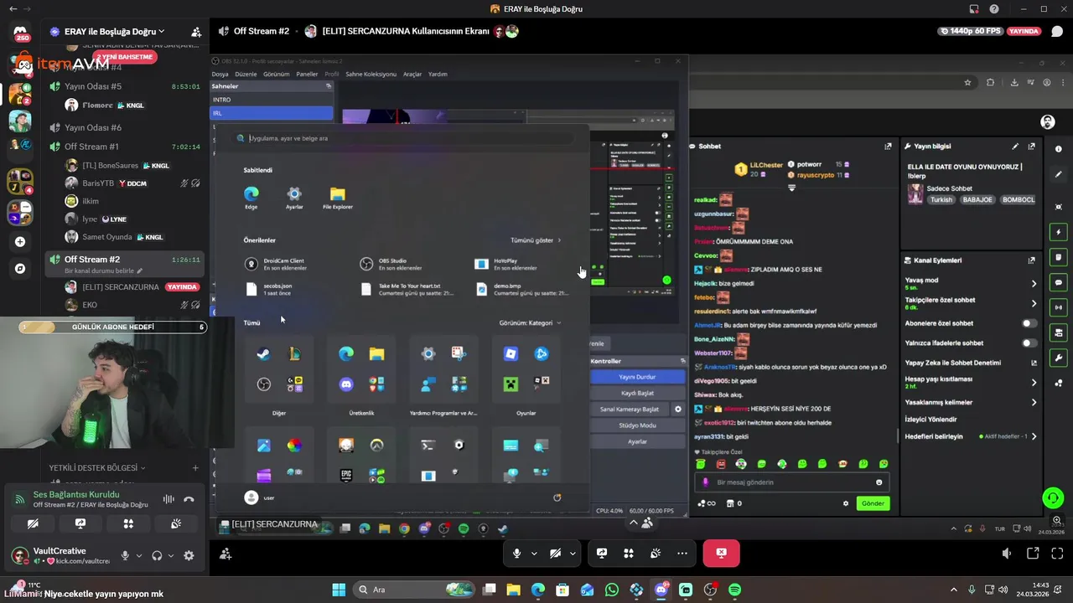Image resolution: width=1073 pixels, height=603 pixels.
Task: Click user BoneSuares in channel list
Action: point(110,166)
